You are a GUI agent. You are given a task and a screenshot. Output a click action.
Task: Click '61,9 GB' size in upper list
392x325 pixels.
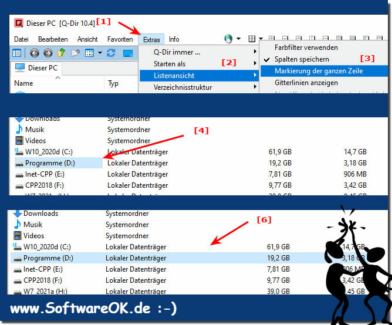280,152
